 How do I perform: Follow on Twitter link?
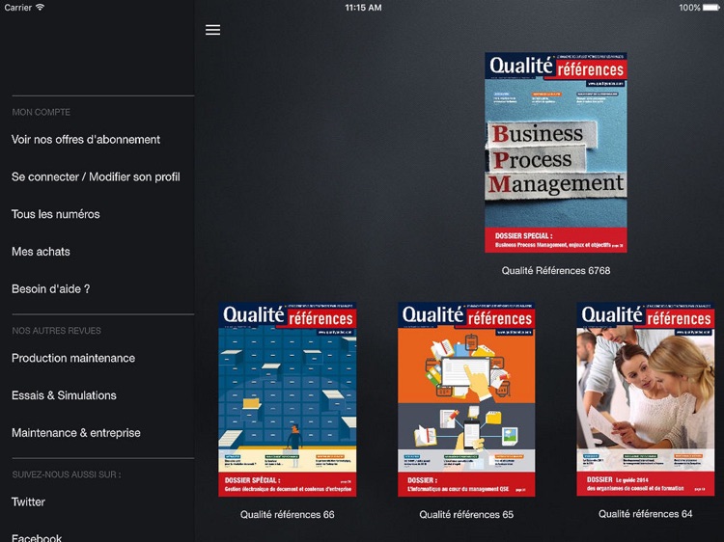(28, 501)
